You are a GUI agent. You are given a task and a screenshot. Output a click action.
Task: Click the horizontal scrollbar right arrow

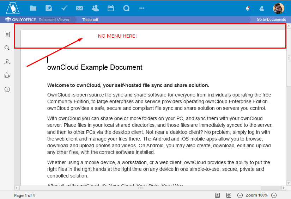(x=284, y=188)
